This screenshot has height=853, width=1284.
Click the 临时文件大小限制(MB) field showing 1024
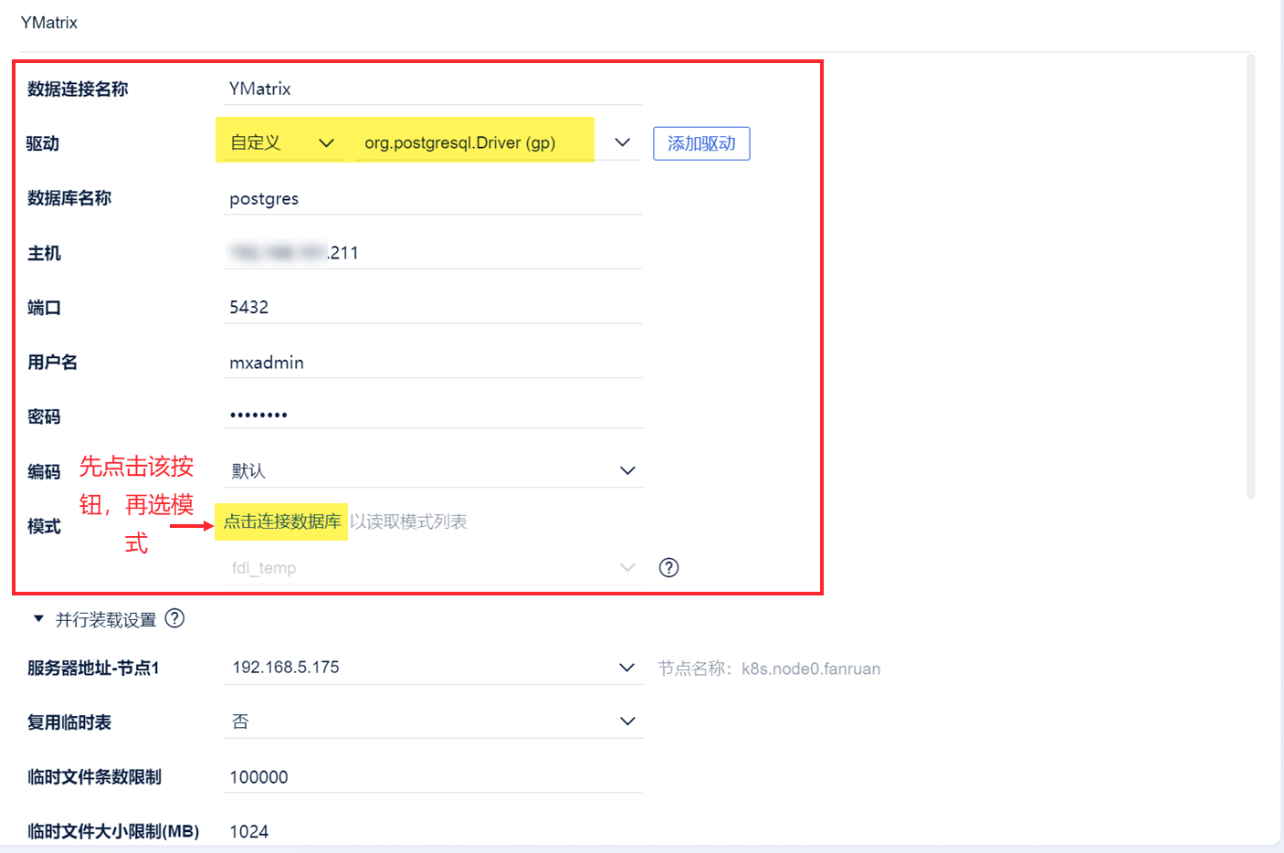(433, 830)
